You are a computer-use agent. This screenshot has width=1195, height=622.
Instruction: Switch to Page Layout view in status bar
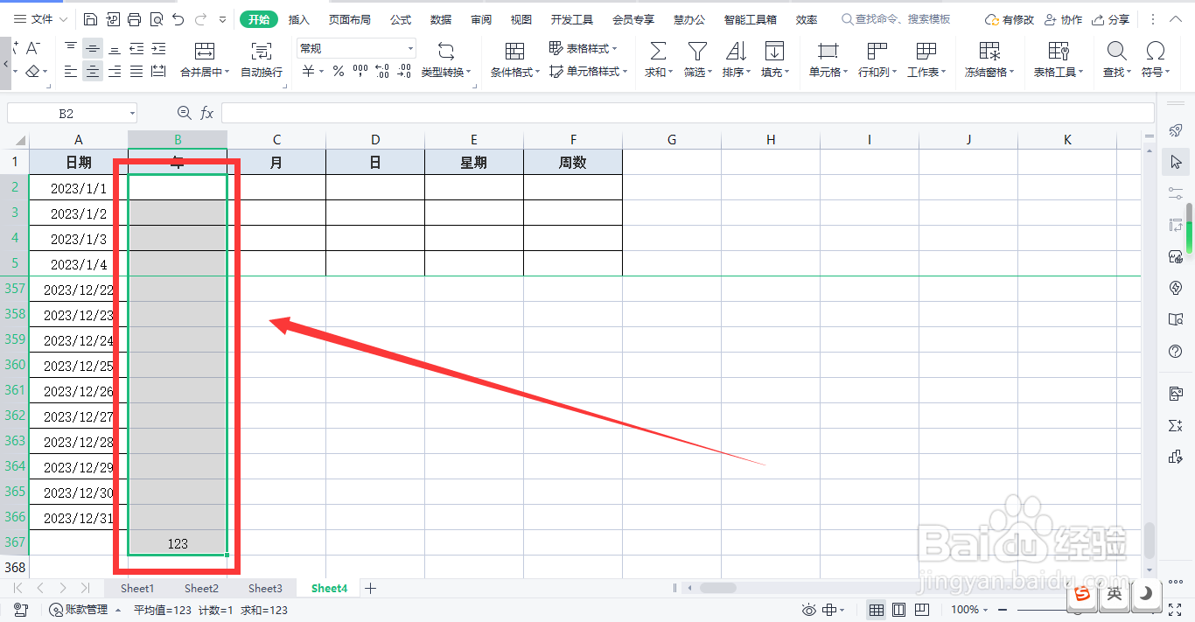[898, 610]
